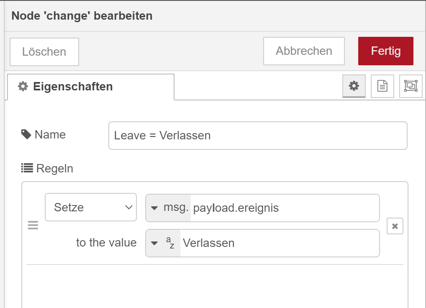The image size is (426, 308).
Task: Click the gear icon in Eigenschaften tab
Action: 23,86
